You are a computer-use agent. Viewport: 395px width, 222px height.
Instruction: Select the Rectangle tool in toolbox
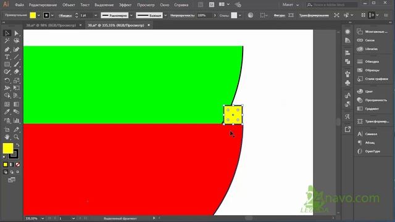click(x=7, y=64)
